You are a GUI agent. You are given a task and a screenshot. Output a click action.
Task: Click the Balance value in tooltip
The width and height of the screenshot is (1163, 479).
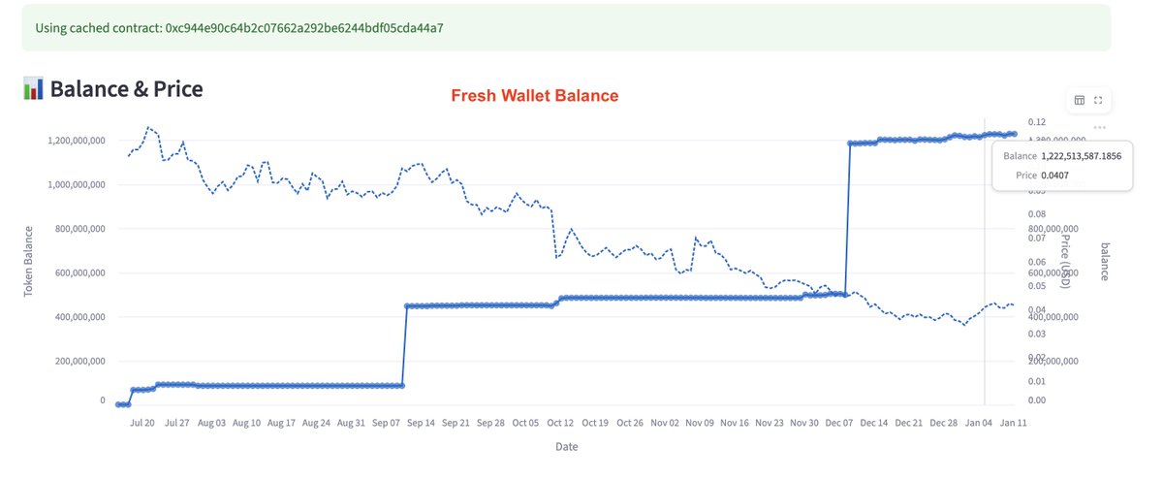(x=1080, y=156)
